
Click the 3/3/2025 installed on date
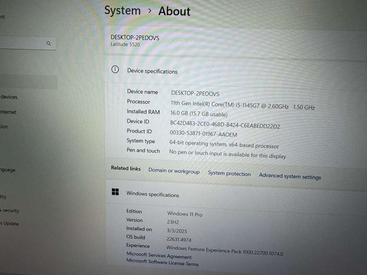coord(177,231)
